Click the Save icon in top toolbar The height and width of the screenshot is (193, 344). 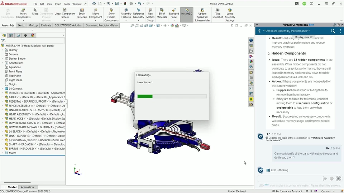(x=117, y=4)
